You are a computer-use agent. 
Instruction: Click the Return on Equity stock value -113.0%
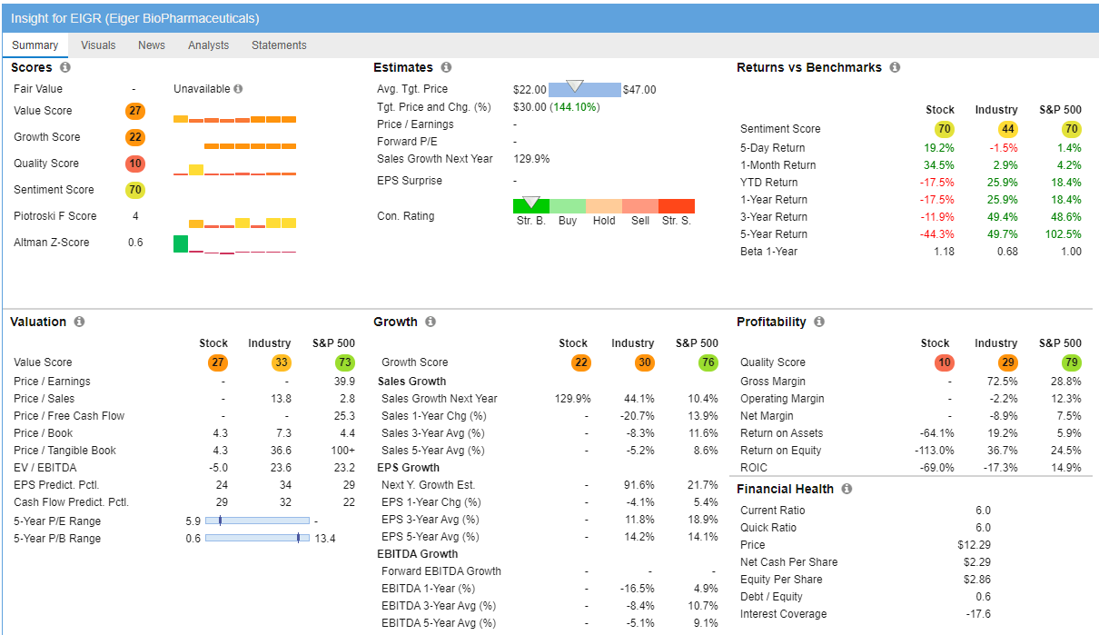[935, 451]
